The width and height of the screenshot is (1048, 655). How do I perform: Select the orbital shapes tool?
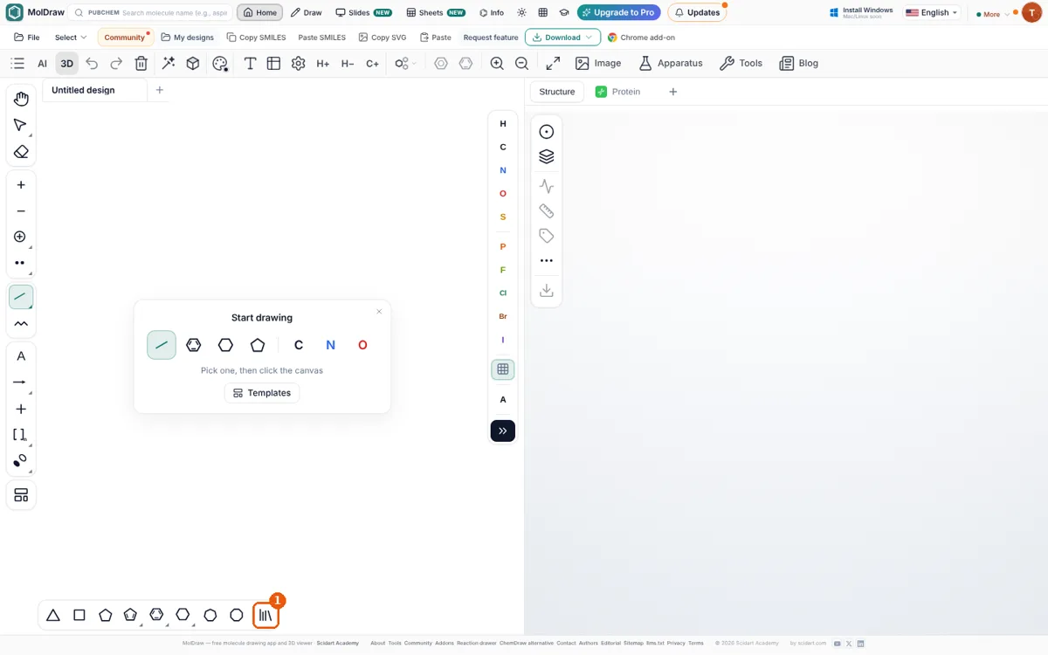tap(21, 461)
